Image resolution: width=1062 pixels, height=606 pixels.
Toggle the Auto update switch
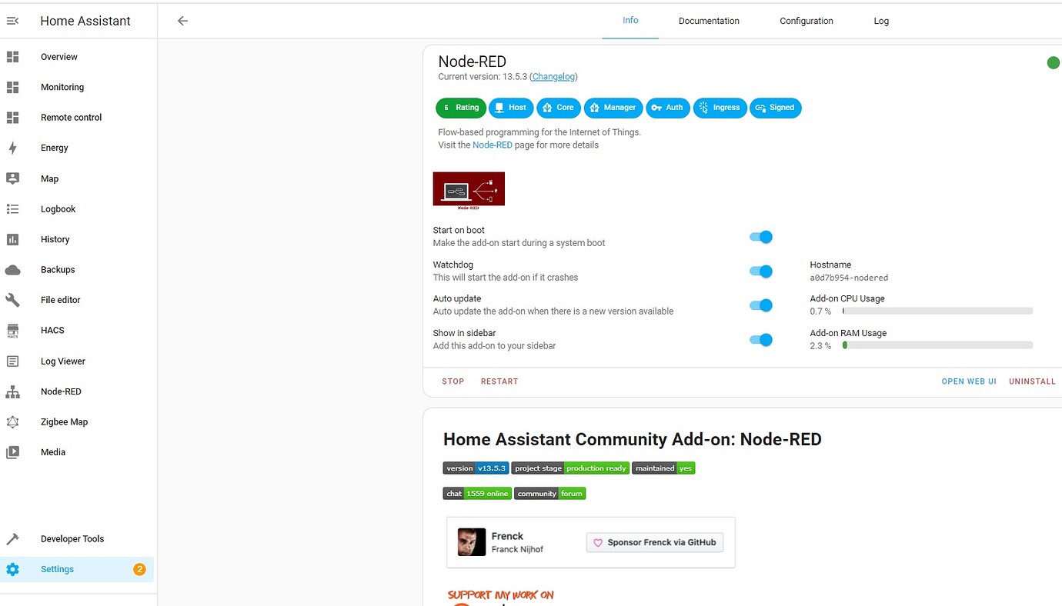pyautogui.click(x=760, y=305)
